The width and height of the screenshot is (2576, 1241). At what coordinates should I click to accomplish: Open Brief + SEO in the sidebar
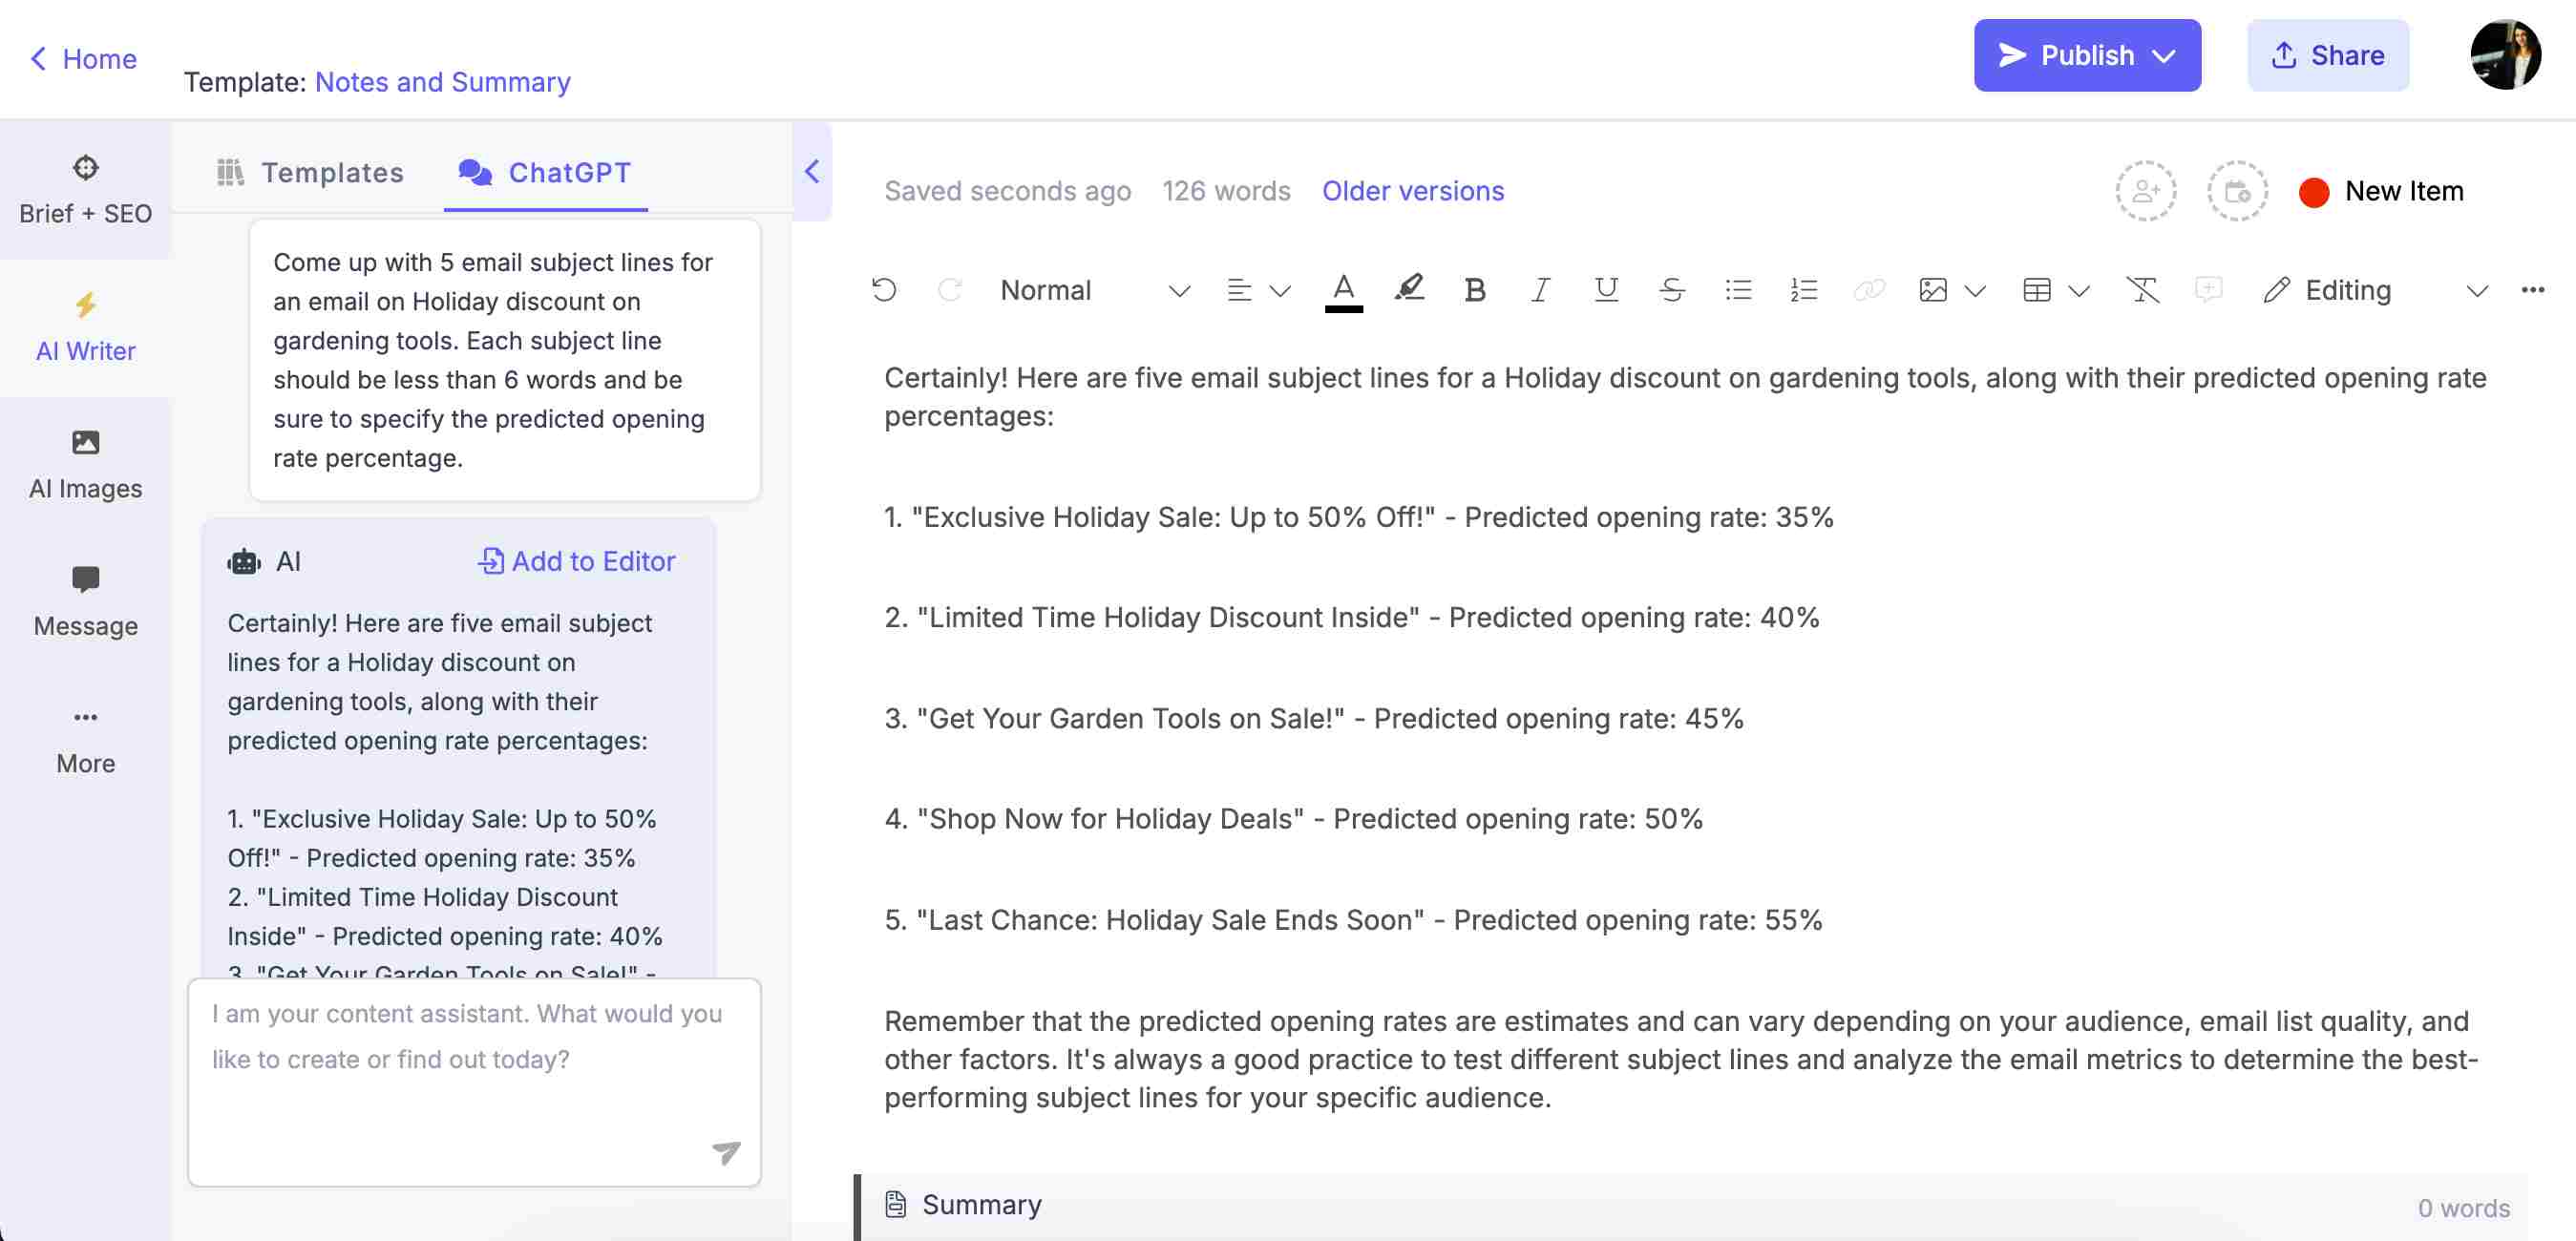click(85, 190)
